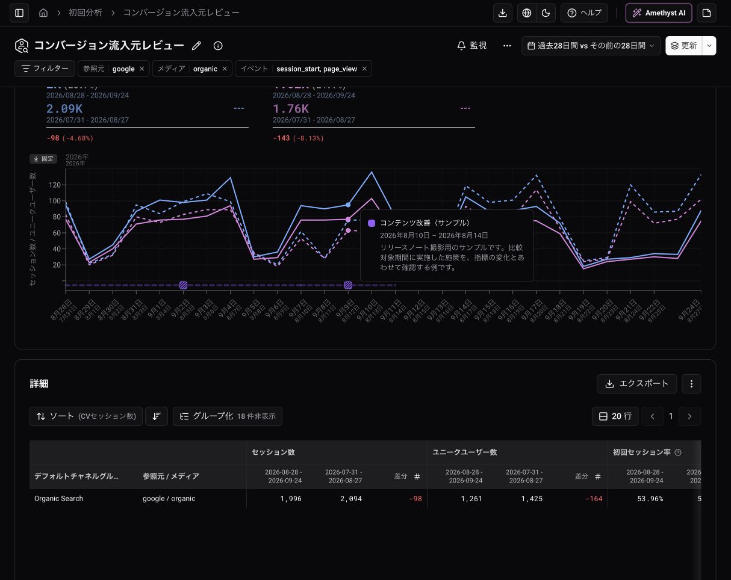The width and height of the screenshot is (731, 580).
Task: Select the annotation marker at 9月2日
Action: pos(184,285)
